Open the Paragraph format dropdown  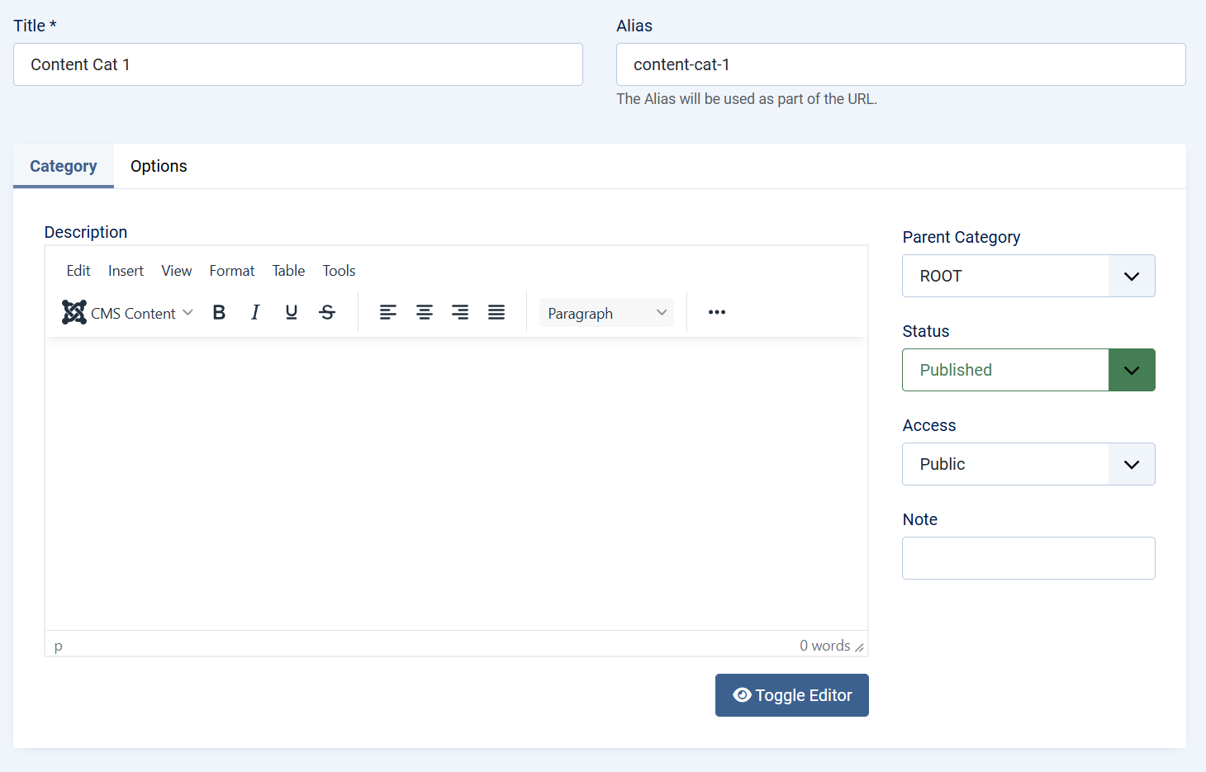606,313
